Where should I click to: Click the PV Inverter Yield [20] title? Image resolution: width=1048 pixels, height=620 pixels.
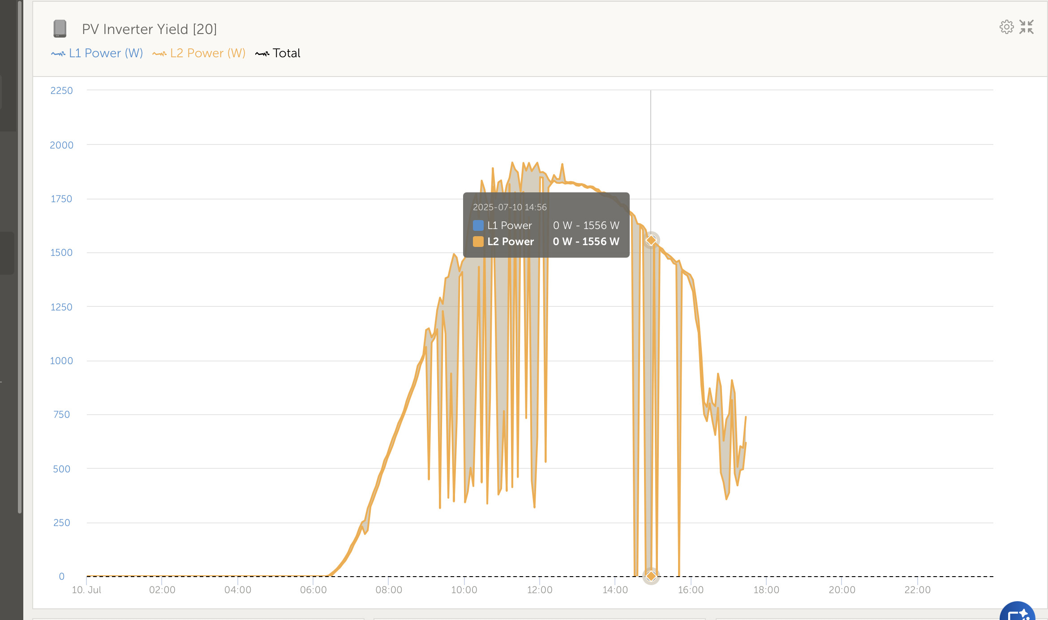click(149, 29)
